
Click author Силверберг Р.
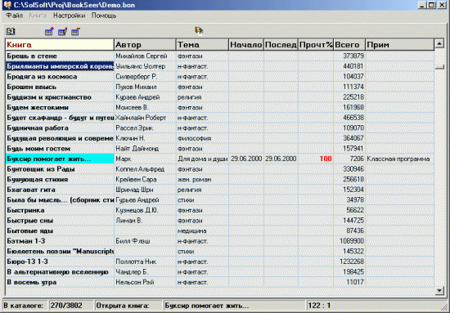point(137,77)
